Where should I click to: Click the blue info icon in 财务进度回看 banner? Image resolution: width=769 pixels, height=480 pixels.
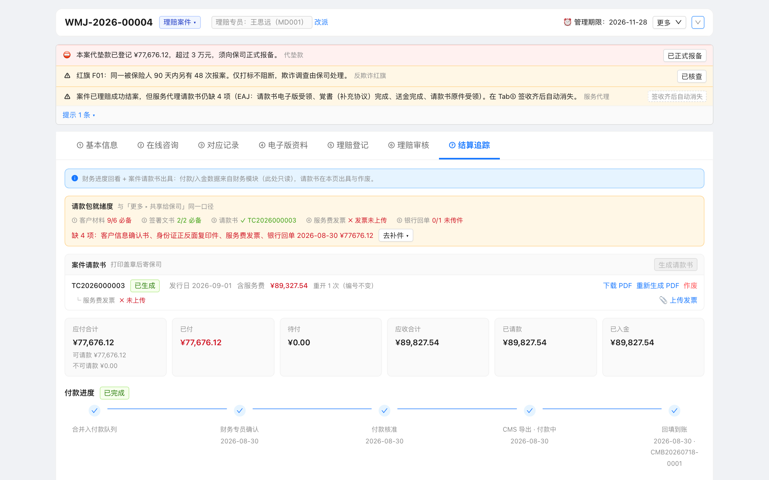[75, 178]
